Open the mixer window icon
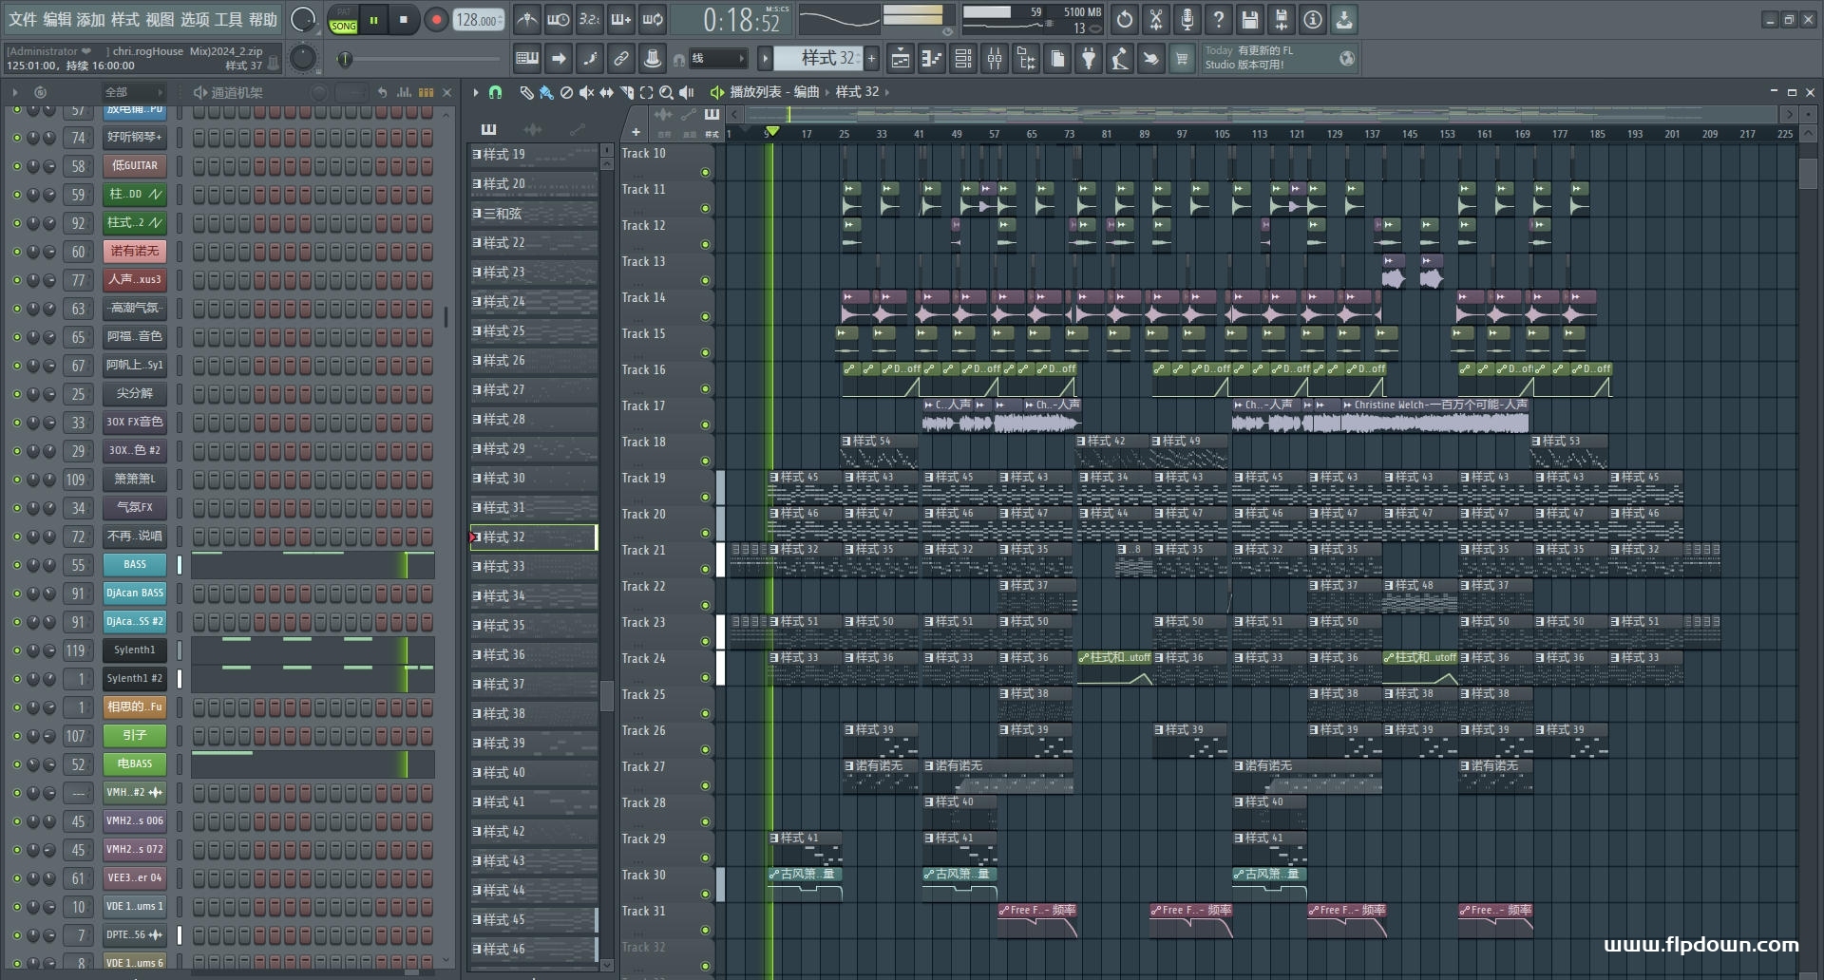The width and height of the screenshot is (1824, 980). 994,59
